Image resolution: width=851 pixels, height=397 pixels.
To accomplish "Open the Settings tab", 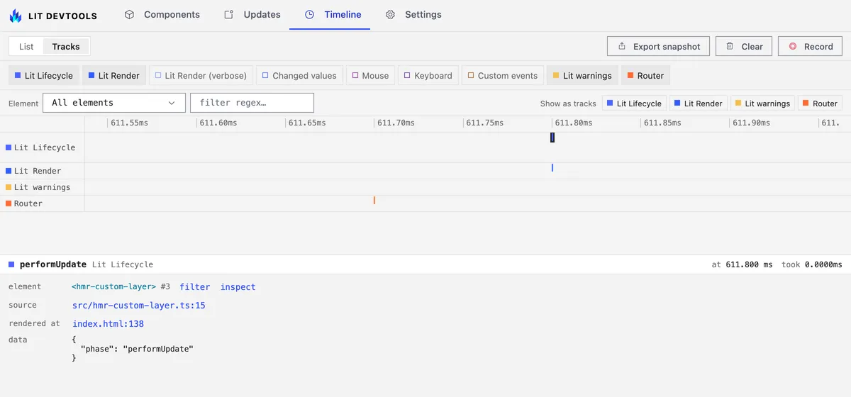I will [413, 14].
